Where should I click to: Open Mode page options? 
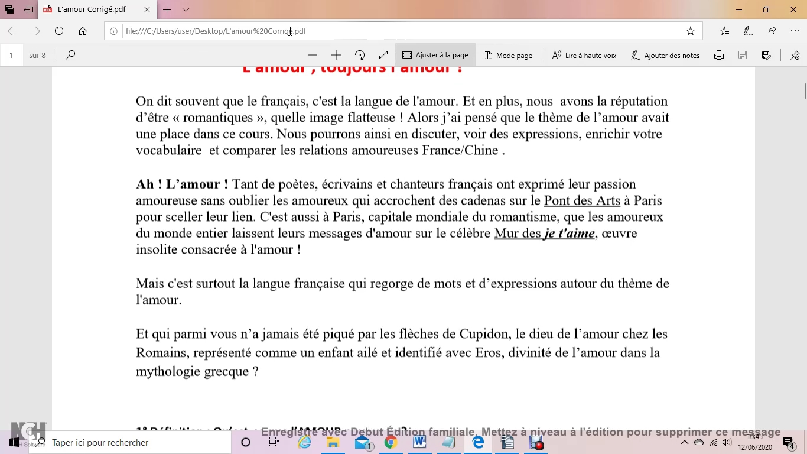[507, 55]
